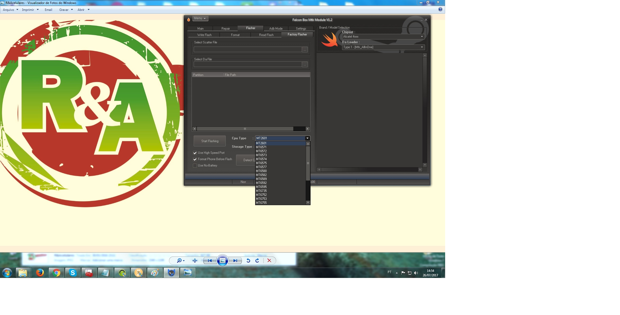This screenshot has width=620, height=315.
Task: Go to the next photo
Action: coord(235,260)
